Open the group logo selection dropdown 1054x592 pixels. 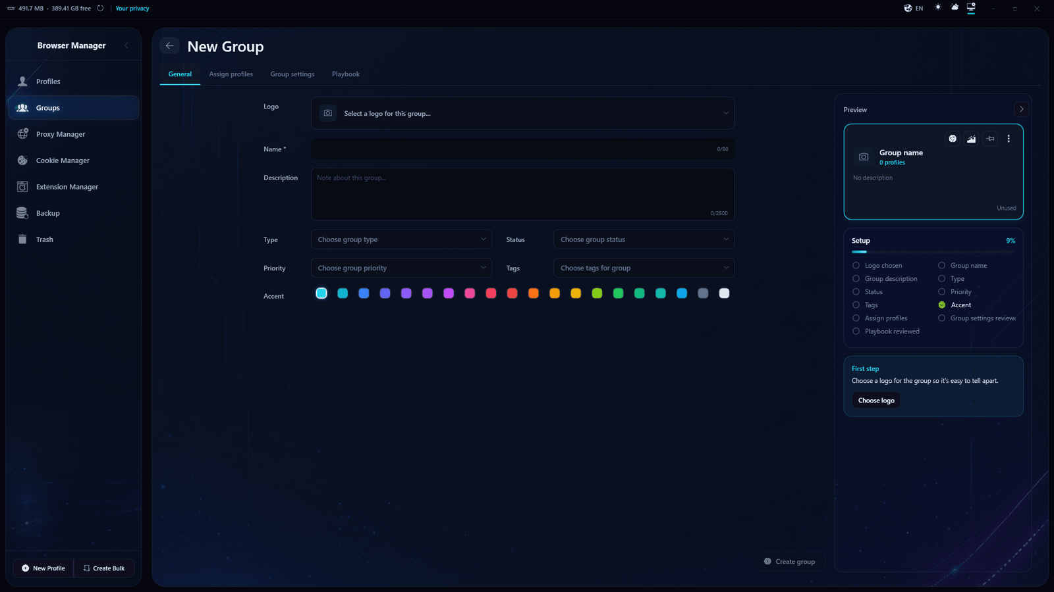(522, 113)
